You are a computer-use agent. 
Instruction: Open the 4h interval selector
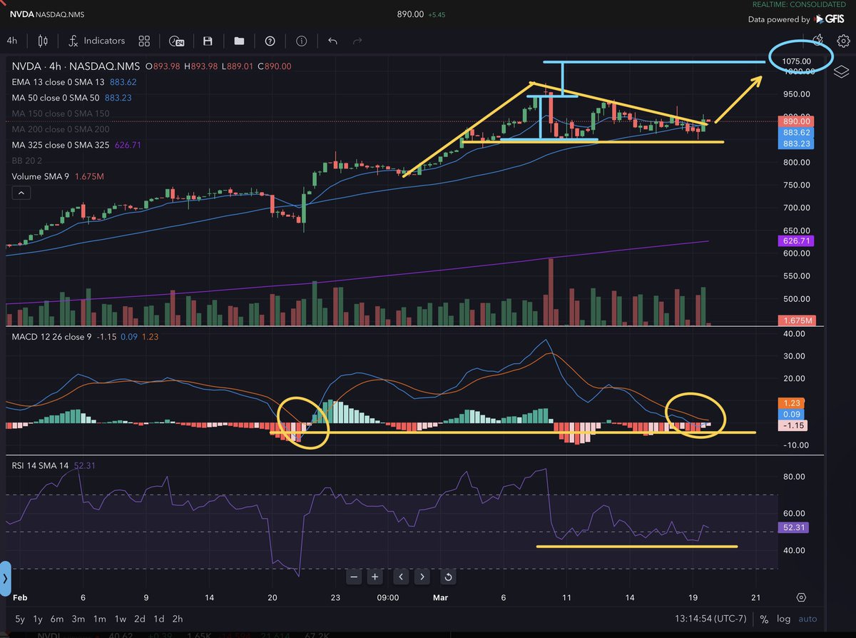click(12, 41)
